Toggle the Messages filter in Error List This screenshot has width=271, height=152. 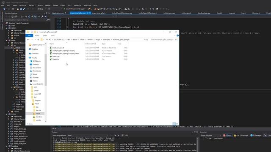[x=256, y=136]
